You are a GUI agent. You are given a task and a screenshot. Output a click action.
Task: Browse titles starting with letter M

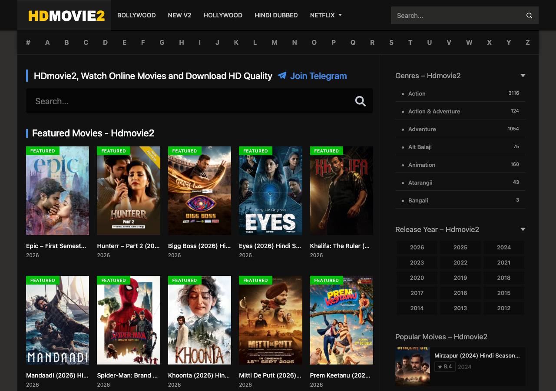pyautogui.click(x=275, y=42)
